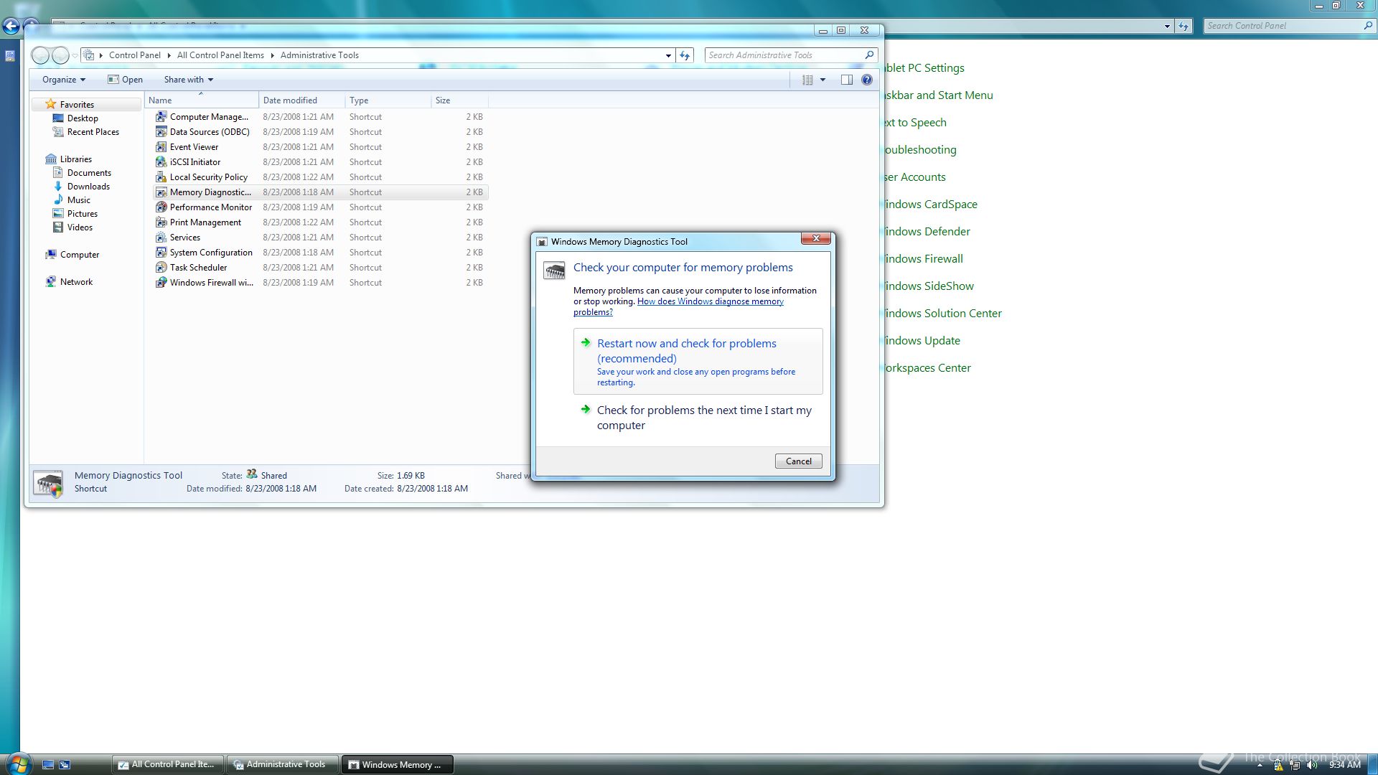Choose Restart now and check for problems

tap(698, 362)
